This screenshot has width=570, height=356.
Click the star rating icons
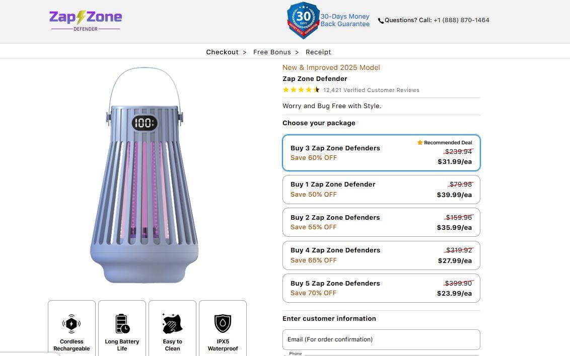click(x=301, y=90)
